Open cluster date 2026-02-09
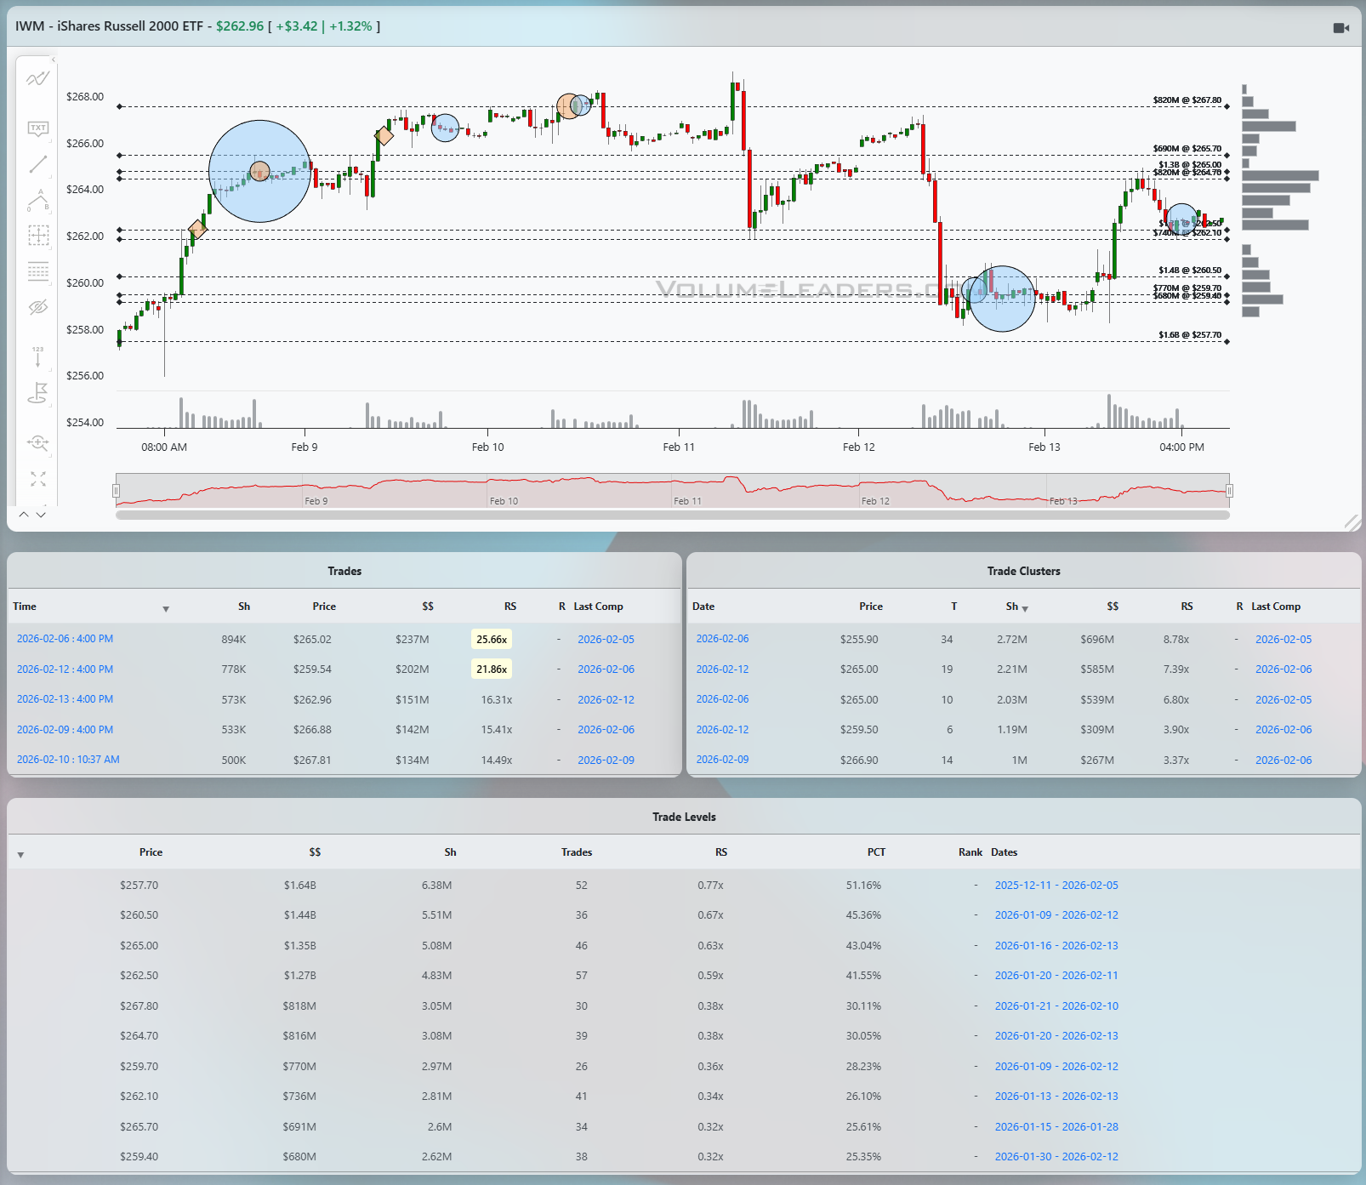Screen dimensions: 1366x1185 coord(722,760)
